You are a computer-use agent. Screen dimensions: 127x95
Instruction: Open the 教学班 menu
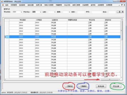click(x=93, y=5)
